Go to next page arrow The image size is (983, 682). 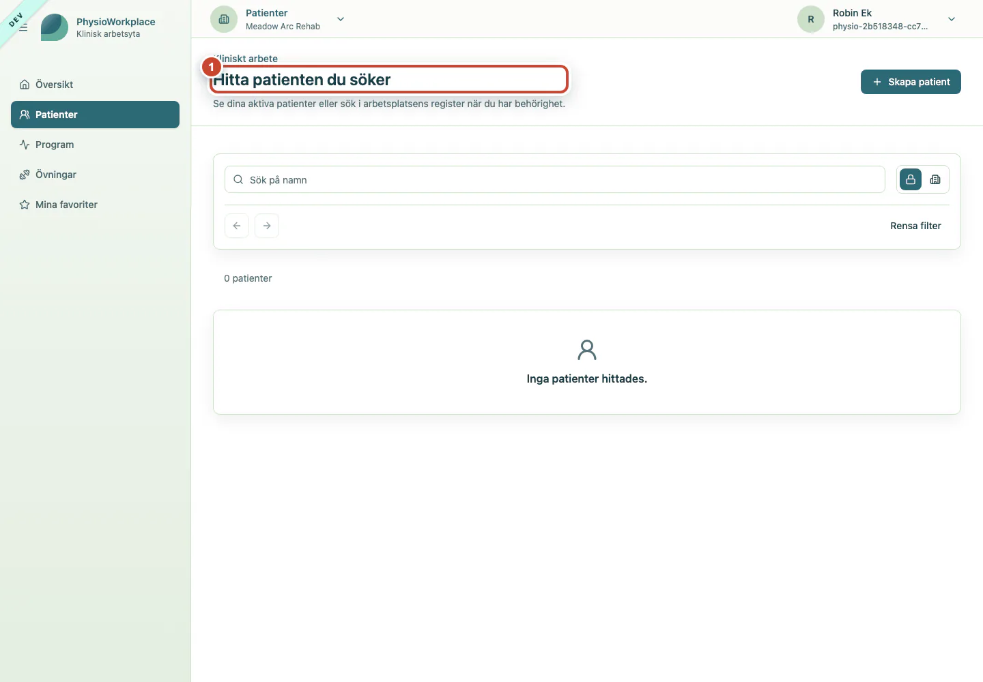[x=267, y=226]
